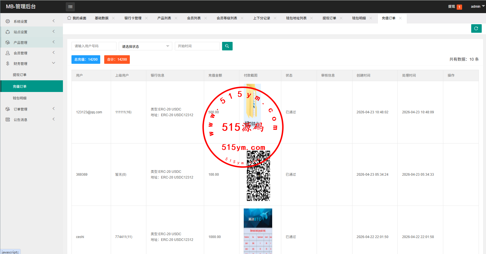This screenshot has height=254, width=486.
Task: Click the 提现 notification badge
Action: pos(459,7)
